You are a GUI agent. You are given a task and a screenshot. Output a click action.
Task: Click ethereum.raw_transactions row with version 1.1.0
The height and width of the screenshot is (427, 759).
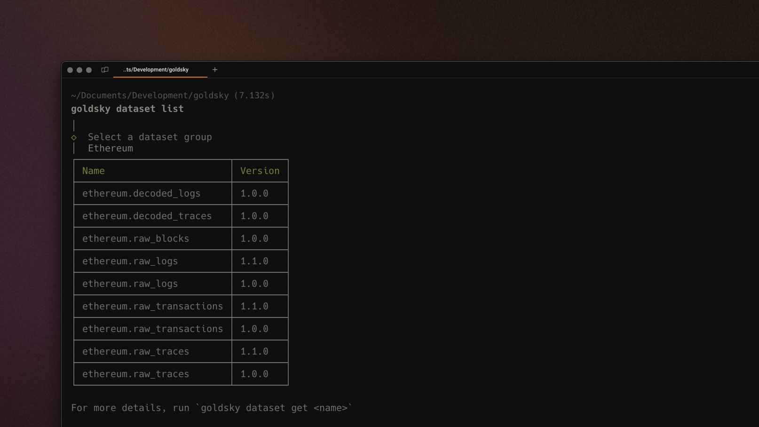pos(181,306)
